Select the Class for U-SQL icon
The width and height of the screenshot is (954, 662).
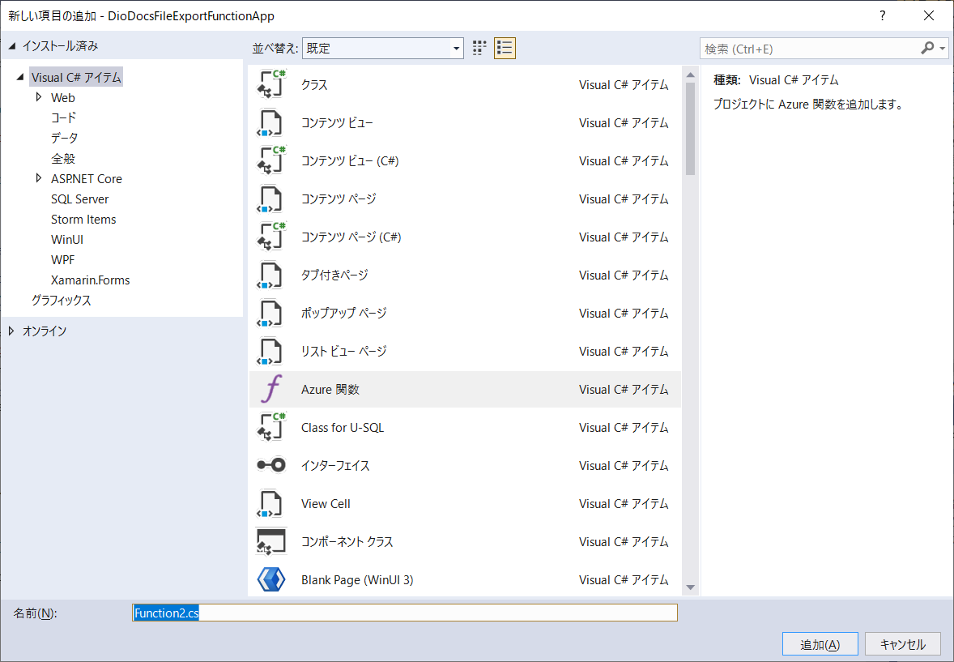[270, 428]
